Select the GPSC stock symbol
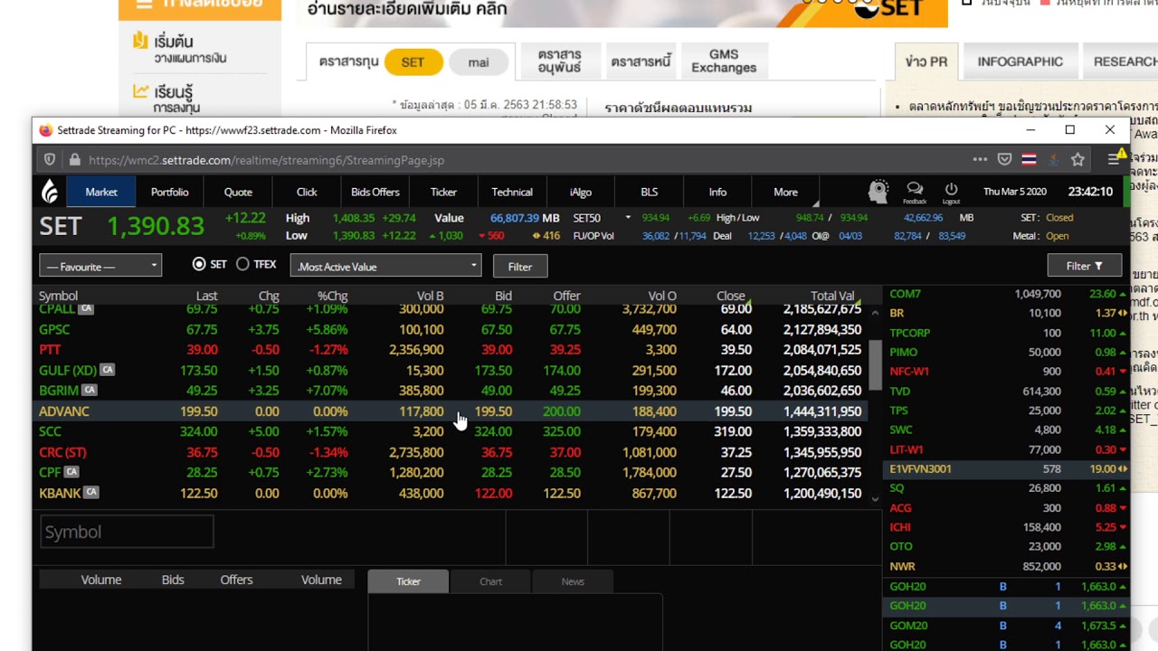 (54, 329)
